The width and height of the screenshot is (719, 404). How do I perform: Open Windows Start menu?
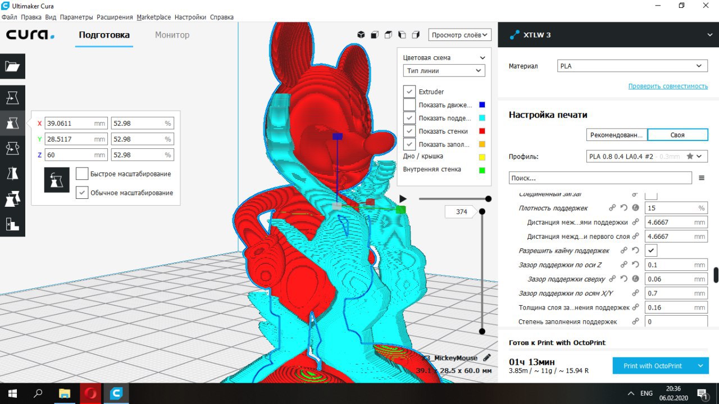12,393
